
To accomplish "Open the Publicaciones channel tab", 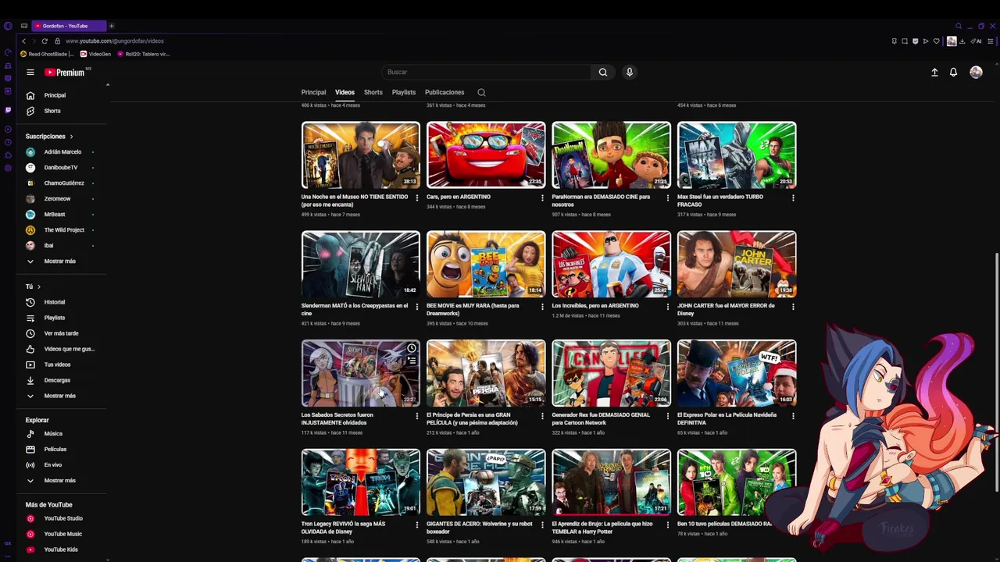I will [x=445, y=92].
